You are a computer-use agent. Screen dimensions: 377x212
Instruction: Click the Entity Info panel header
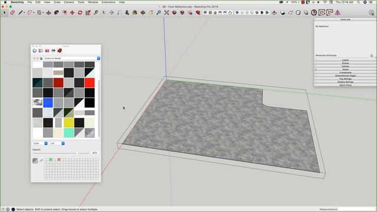(x=345, y=19)
